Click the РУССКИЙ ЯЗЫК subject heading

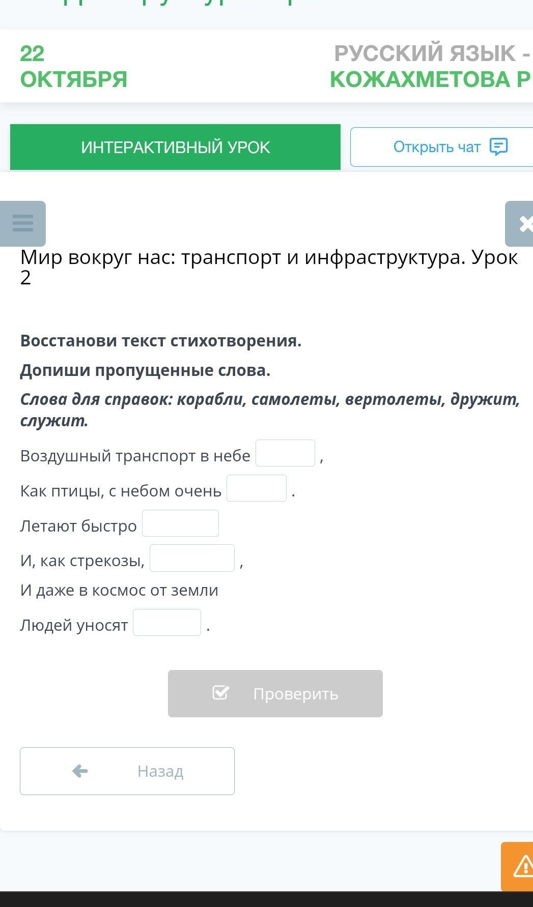(x=431, y=54)
